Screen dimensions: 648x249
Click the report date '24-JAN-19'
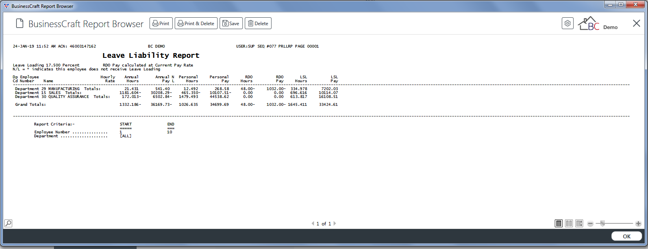pos(24,46)
